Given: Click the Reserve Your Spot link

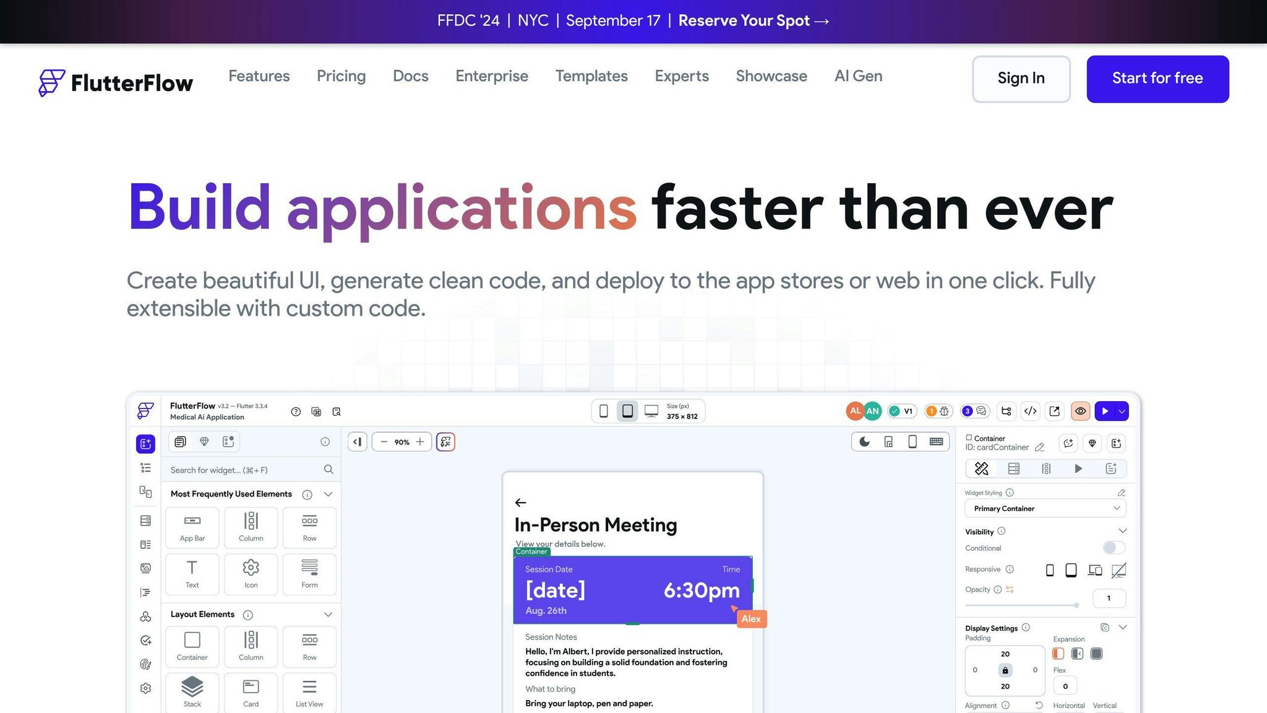Looking at the screenshot, I should [753, 21].
